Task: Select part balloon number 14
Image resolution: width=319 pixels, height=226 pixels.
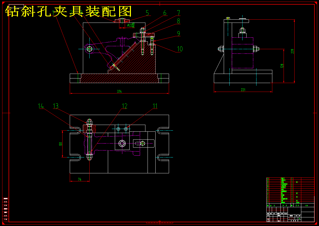Action: (x=41, y=106)
